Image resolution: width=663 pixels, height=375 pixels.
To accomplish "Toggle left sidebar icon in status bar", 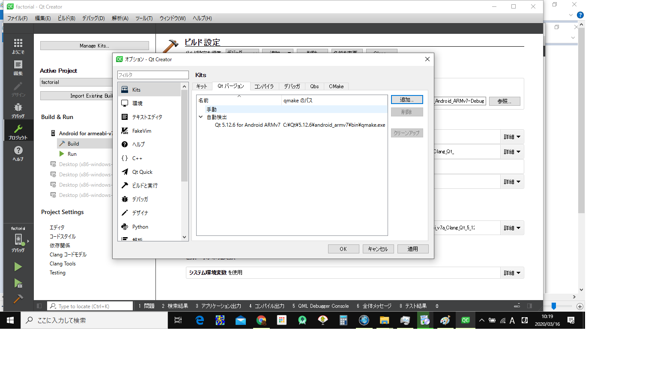I will pos(39,306).
